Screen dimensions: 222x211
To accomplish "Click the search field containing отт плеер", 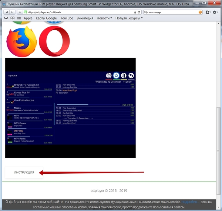I will point(173,12).
